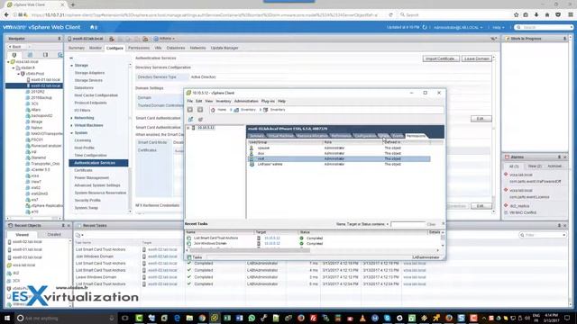Click the first icon below the vSphere Client toolbar
577x324 pixels.
point(190,120)
